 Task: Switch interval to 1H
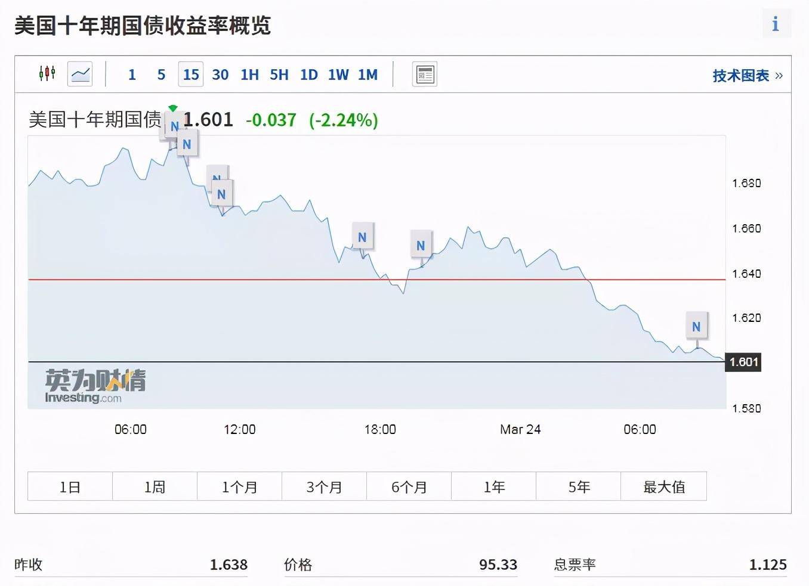point(249,75)
